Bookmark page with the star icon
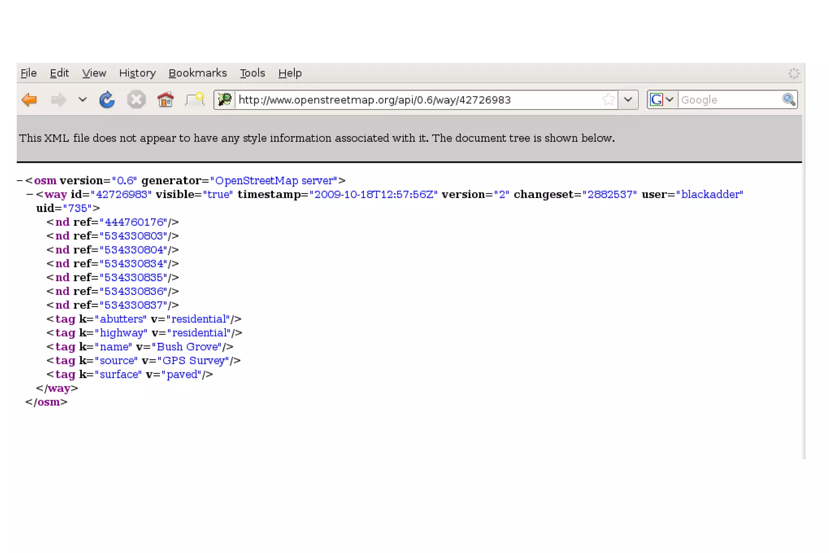Viewport: 829px width, 553px height. pyautogui.click(x=608, y=100)
